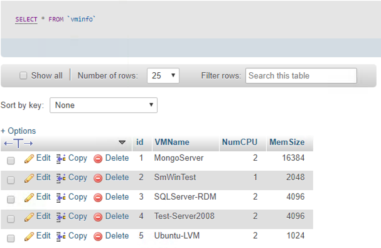Click the full texts toggle arrows icon
381x248 pixels.
[x=18, y=143]
